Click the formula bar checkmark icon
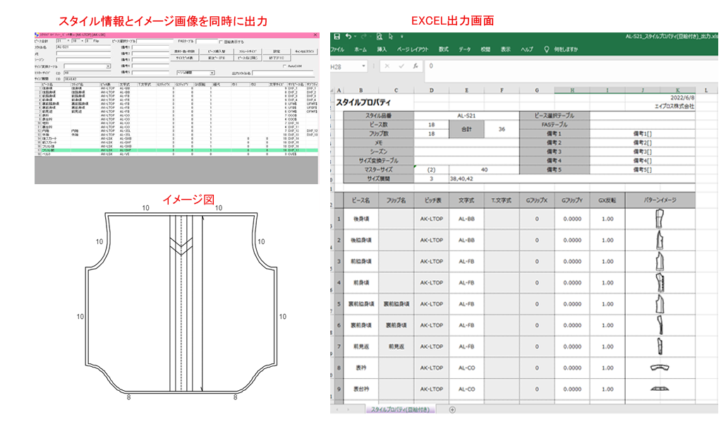726x424 pixels. pos(401,66)
